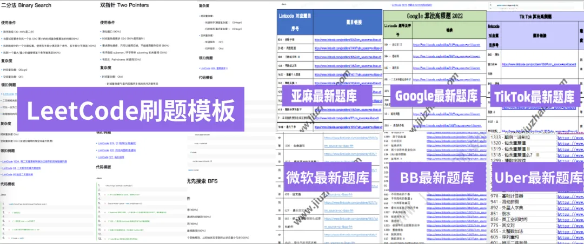Select 使用条件 heading under Two Pointers
The image size is (584, 244).
[108, 23]
